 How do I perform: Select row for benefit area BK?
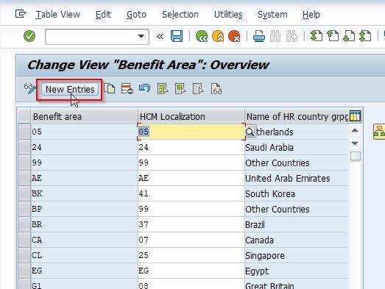click(24, 193)
